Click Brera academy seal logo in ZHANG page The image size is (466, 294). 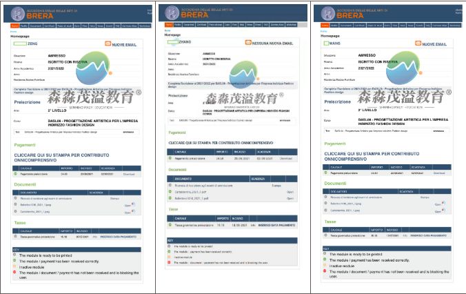(x=172, y=13)
